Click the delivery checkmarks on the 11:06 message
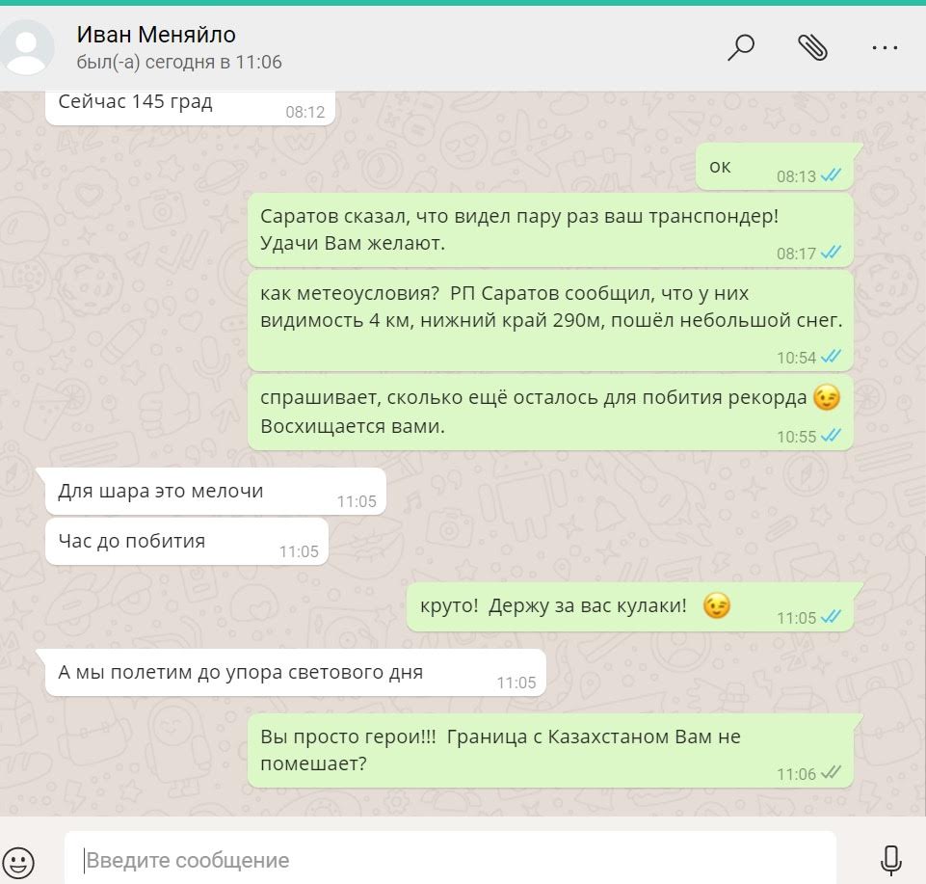Image resolution: width=926 pixels, height=884 pixels. pos(831,773)
